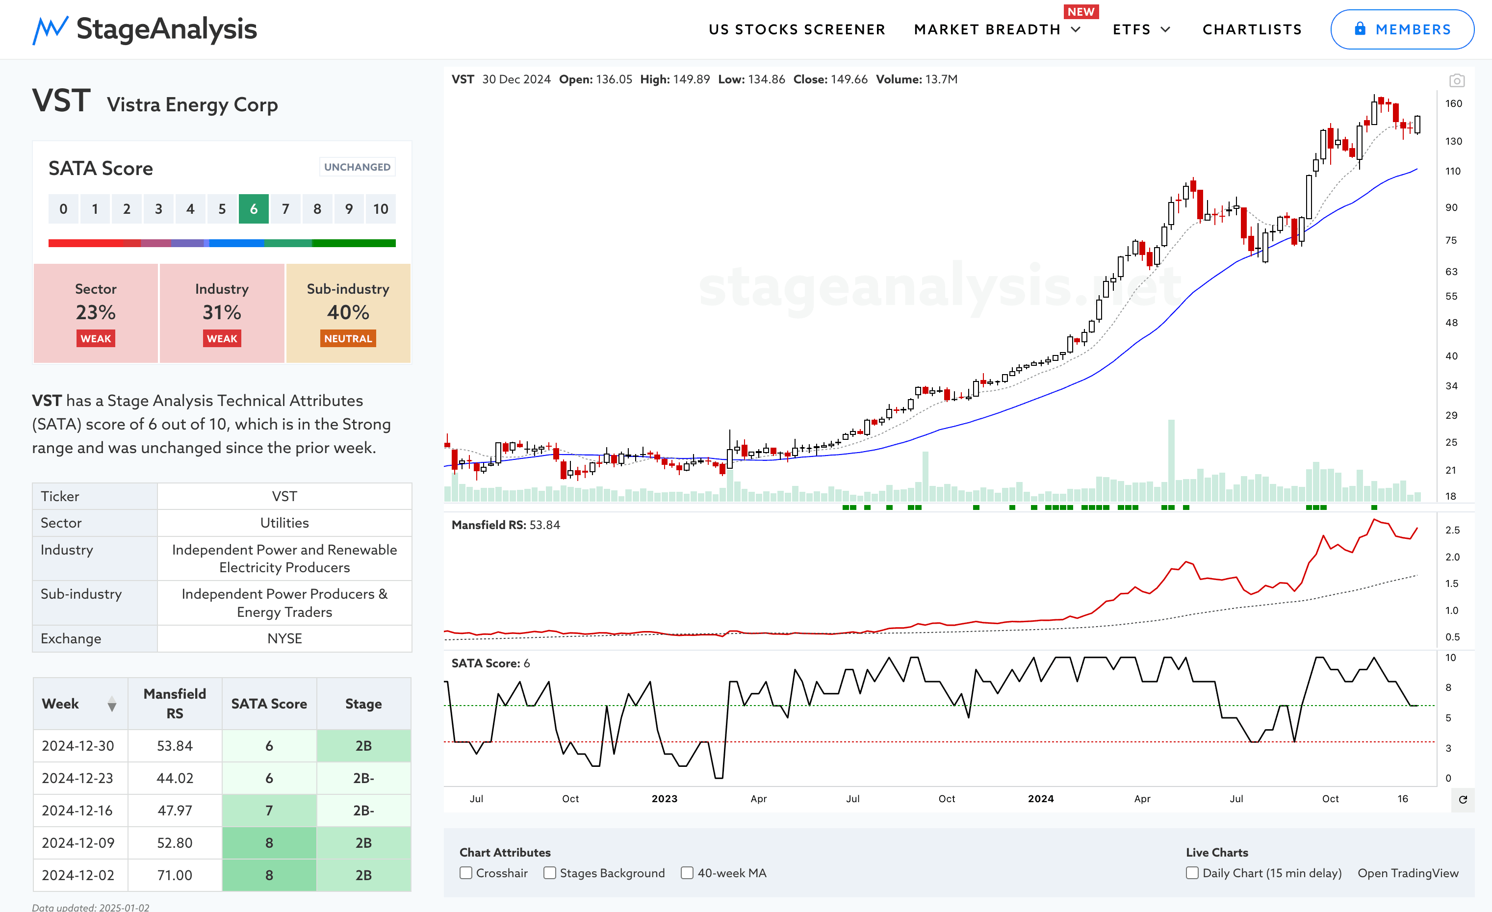Click the chart reset refresh icon
The image size is (1492, 912).
[1463, 799]
